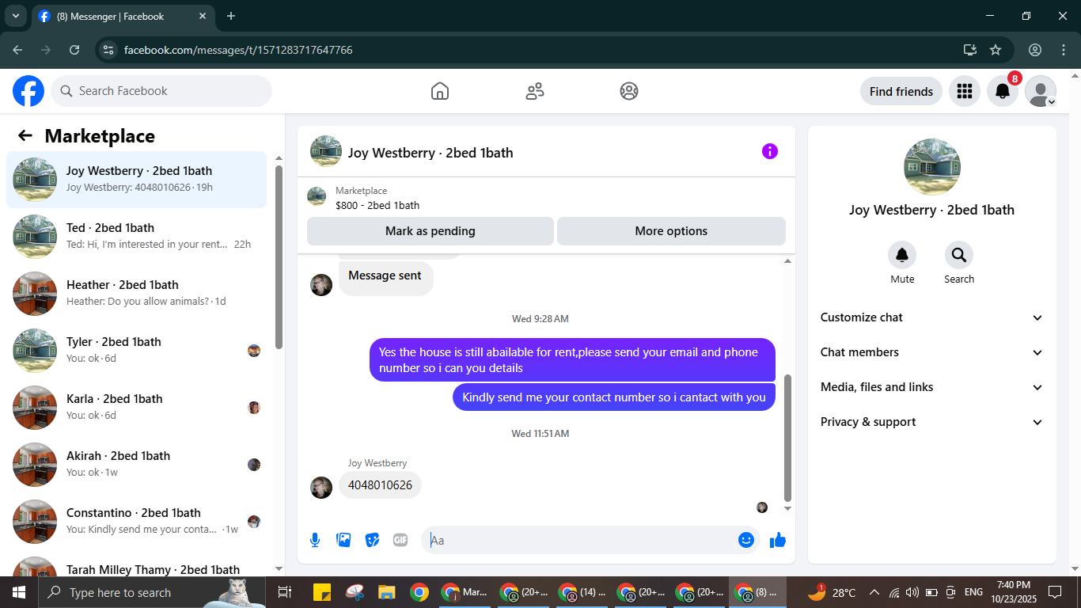
Task: Open Sticky Notes from taskbar
Action: [x=322, y=592]
